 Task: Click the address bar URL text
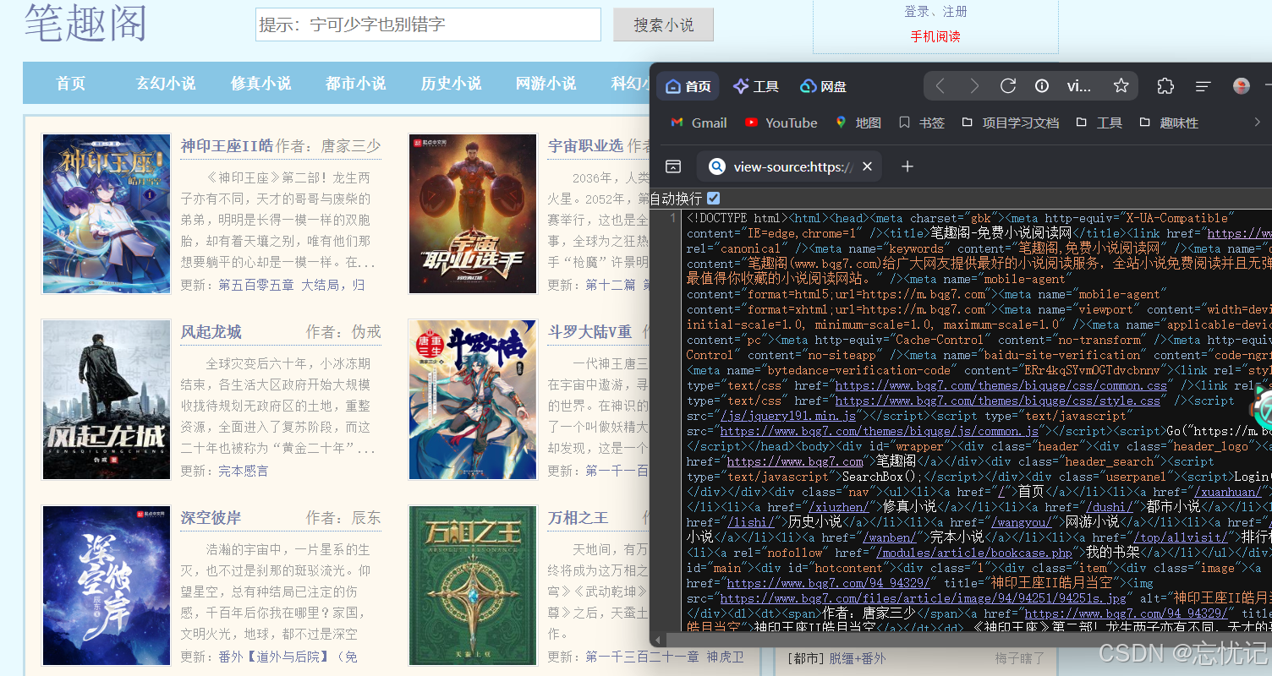[1079, 86]
